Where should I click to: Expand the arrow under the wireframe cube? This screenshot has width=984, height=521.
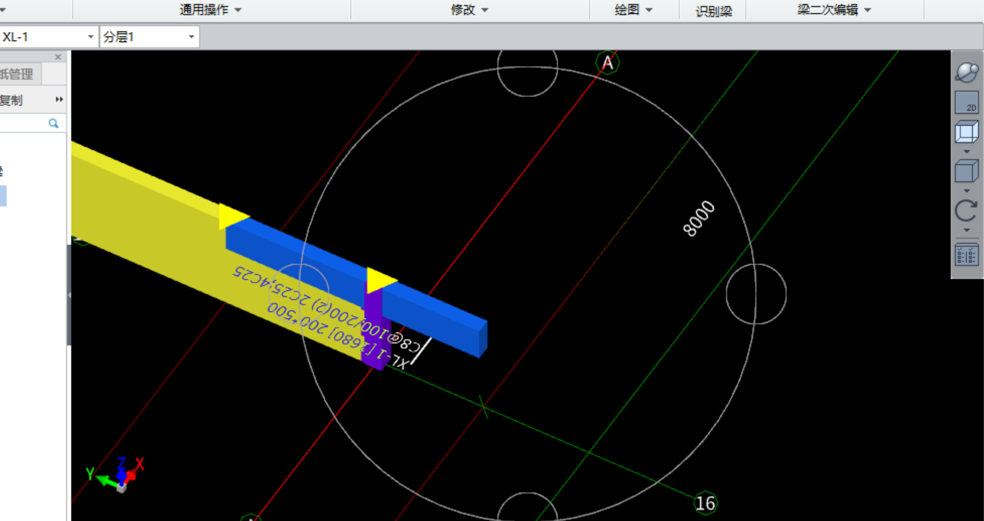(967, 151)
